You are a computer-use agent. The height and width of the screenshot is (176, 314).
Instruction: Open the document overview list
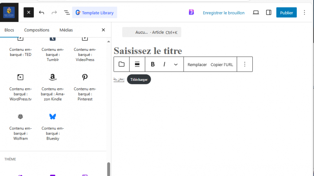(67, 13)
